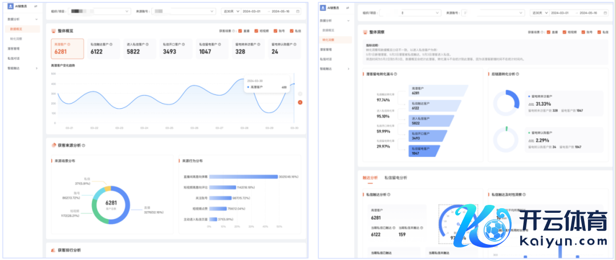Expand the 智能触达 sidebar menu in left panel
This screenshot has height=260, width=616.
click(x=23, y=68)
